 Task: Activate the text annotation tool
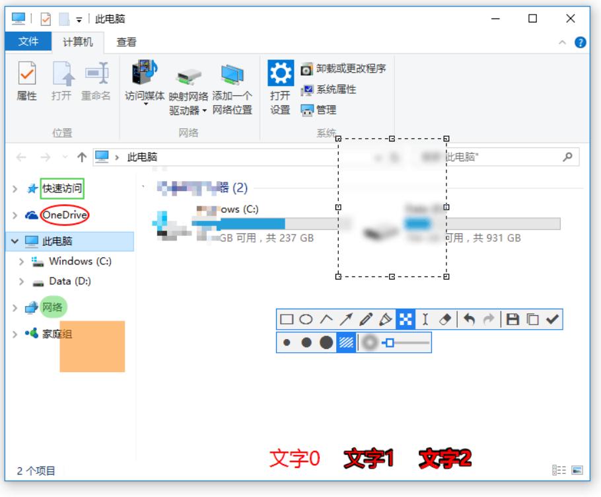tap(423, 318)
